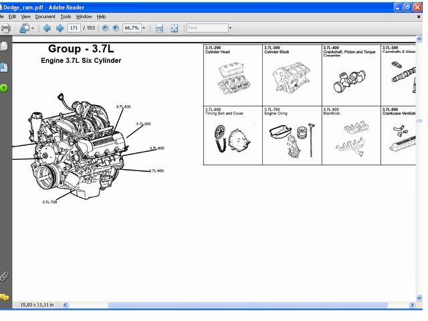Image resolution: width=428 pixels, height=321 pixels.
Task: Open the Help menu
Action: [101, 17]
